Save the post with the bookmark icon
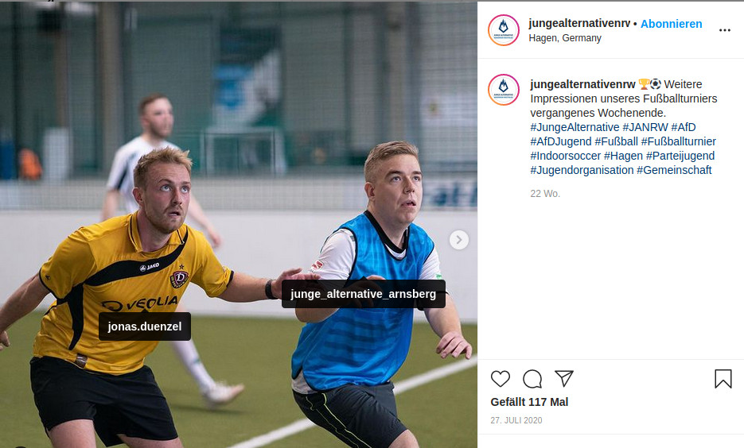 coord(723,379)
